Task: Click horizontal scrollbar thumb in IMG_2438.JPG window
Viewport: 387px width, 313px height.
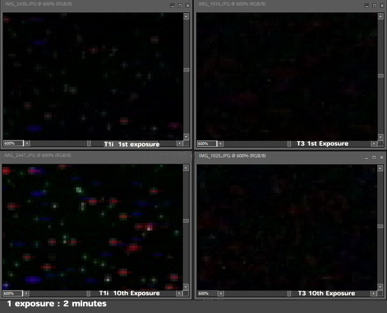Action: [x=89, y=143]
